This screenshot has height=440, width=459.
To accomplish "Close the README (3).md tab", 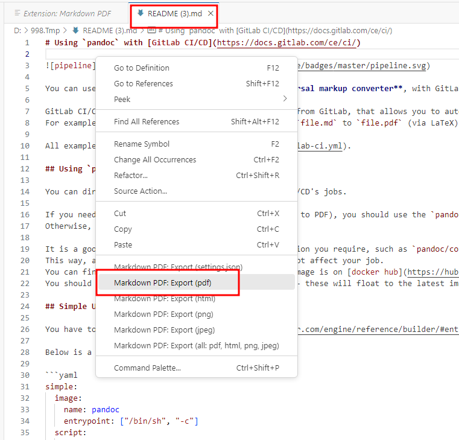I will [211, 13].
